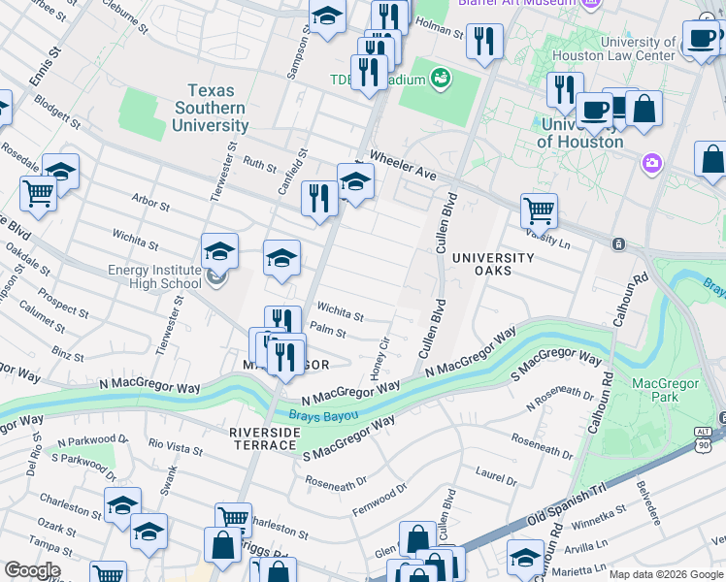Open the graduation cap marker above Energy Institute High School
The height and width of the screenshot is (582, 726).
(220, 252)
